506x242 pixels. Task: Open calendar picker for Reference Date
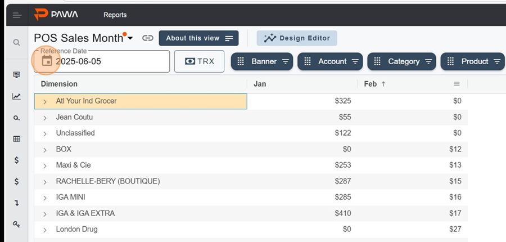tap(47, 60)
